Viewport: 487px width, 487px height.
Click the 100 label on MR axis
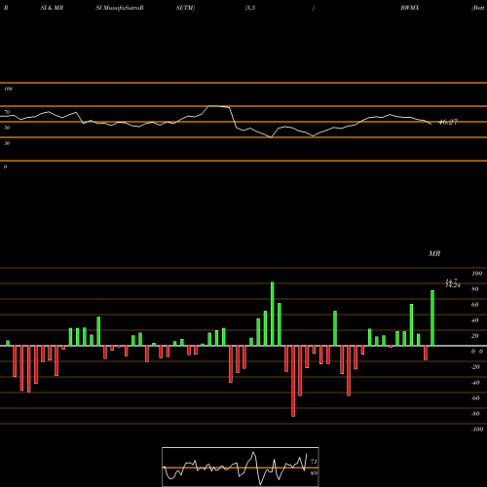(477, 274)
